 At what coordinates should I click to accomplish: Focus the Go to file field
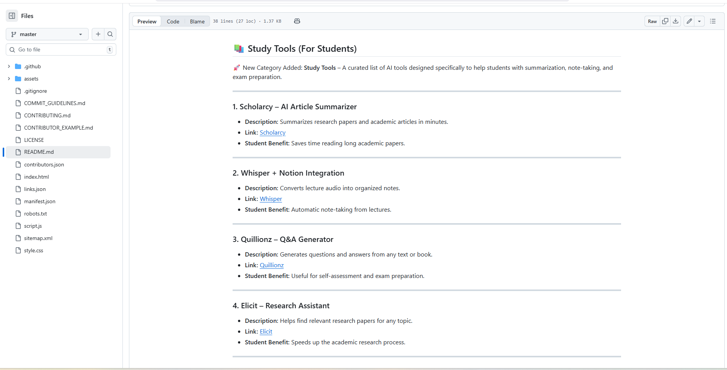(x=61, y=49)
